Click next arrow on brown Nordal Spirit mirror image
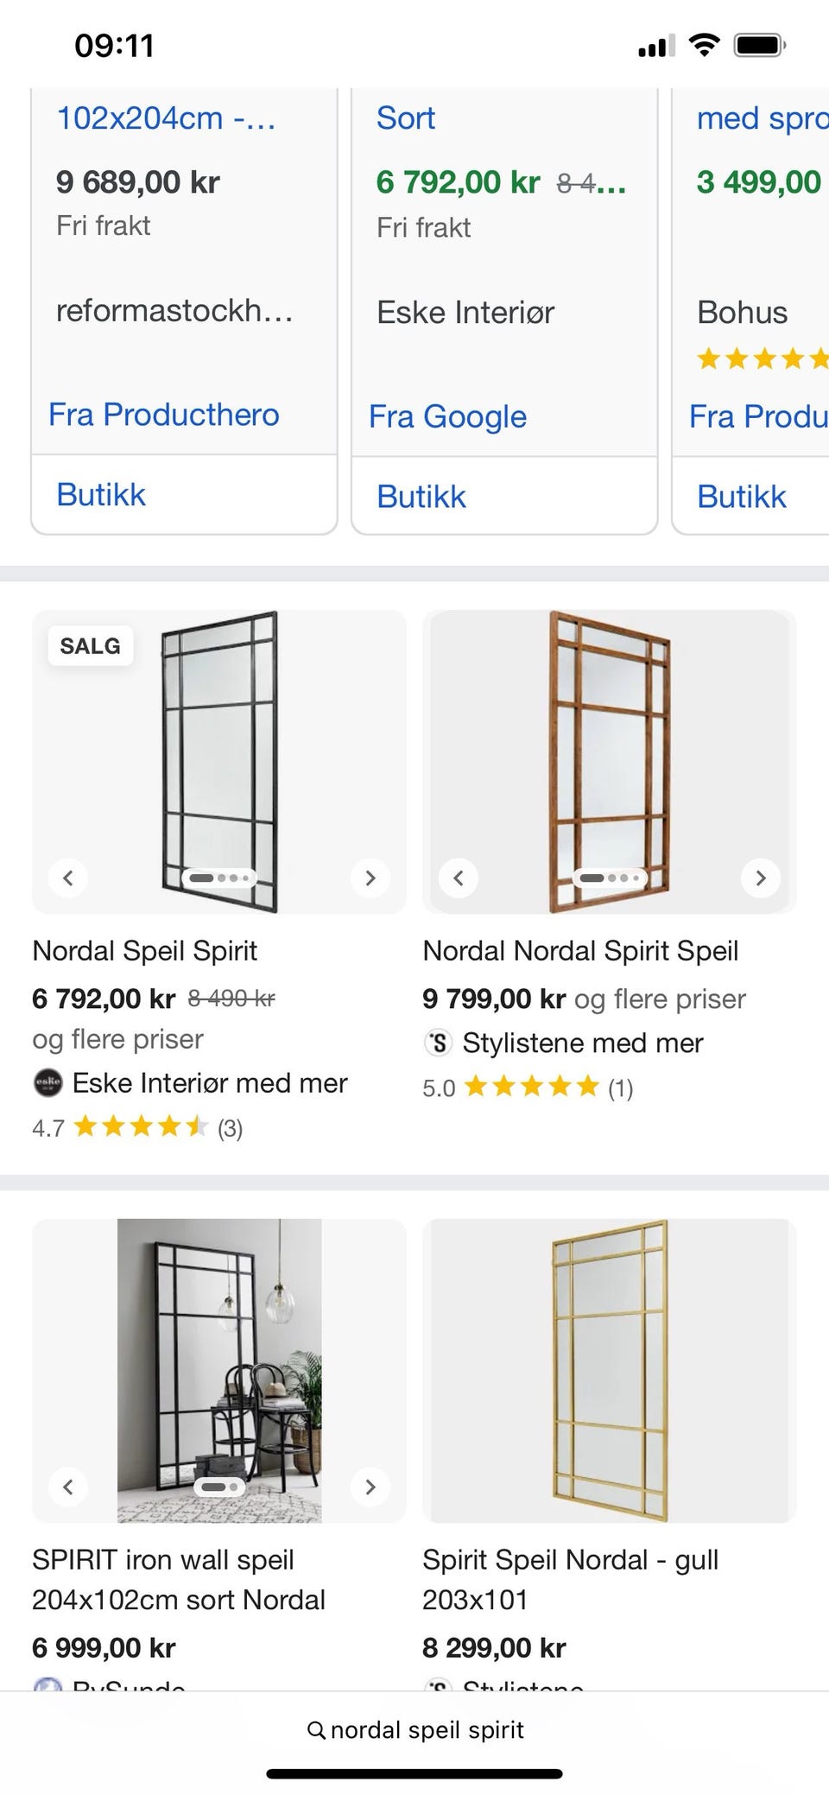The width and height of the screenshot is (829, 1795). pyautogui.click(x=761, y=878)
